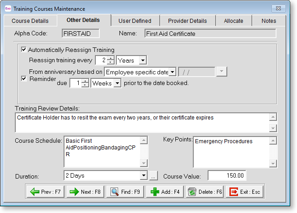Exit the window via the Exit Esc button

[244, 192]
